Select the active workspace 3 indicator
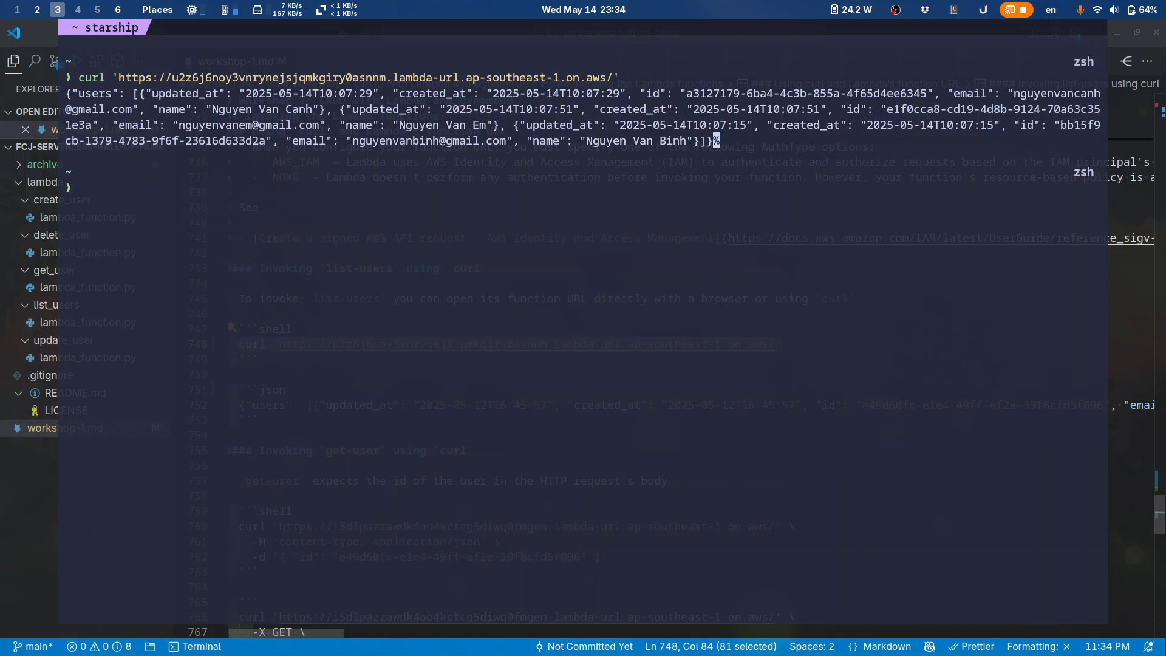 [x=57, y=9]
